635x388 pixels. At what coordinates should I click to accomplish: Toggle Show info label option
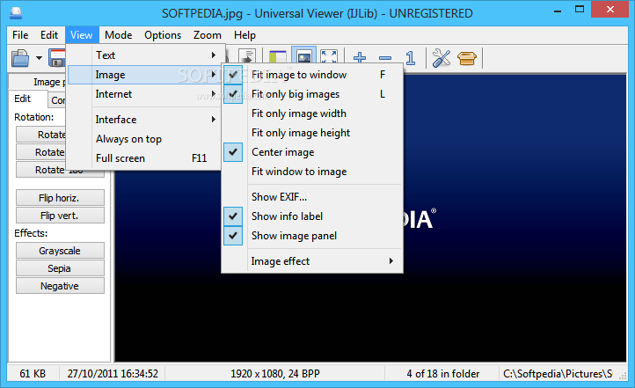312,216
